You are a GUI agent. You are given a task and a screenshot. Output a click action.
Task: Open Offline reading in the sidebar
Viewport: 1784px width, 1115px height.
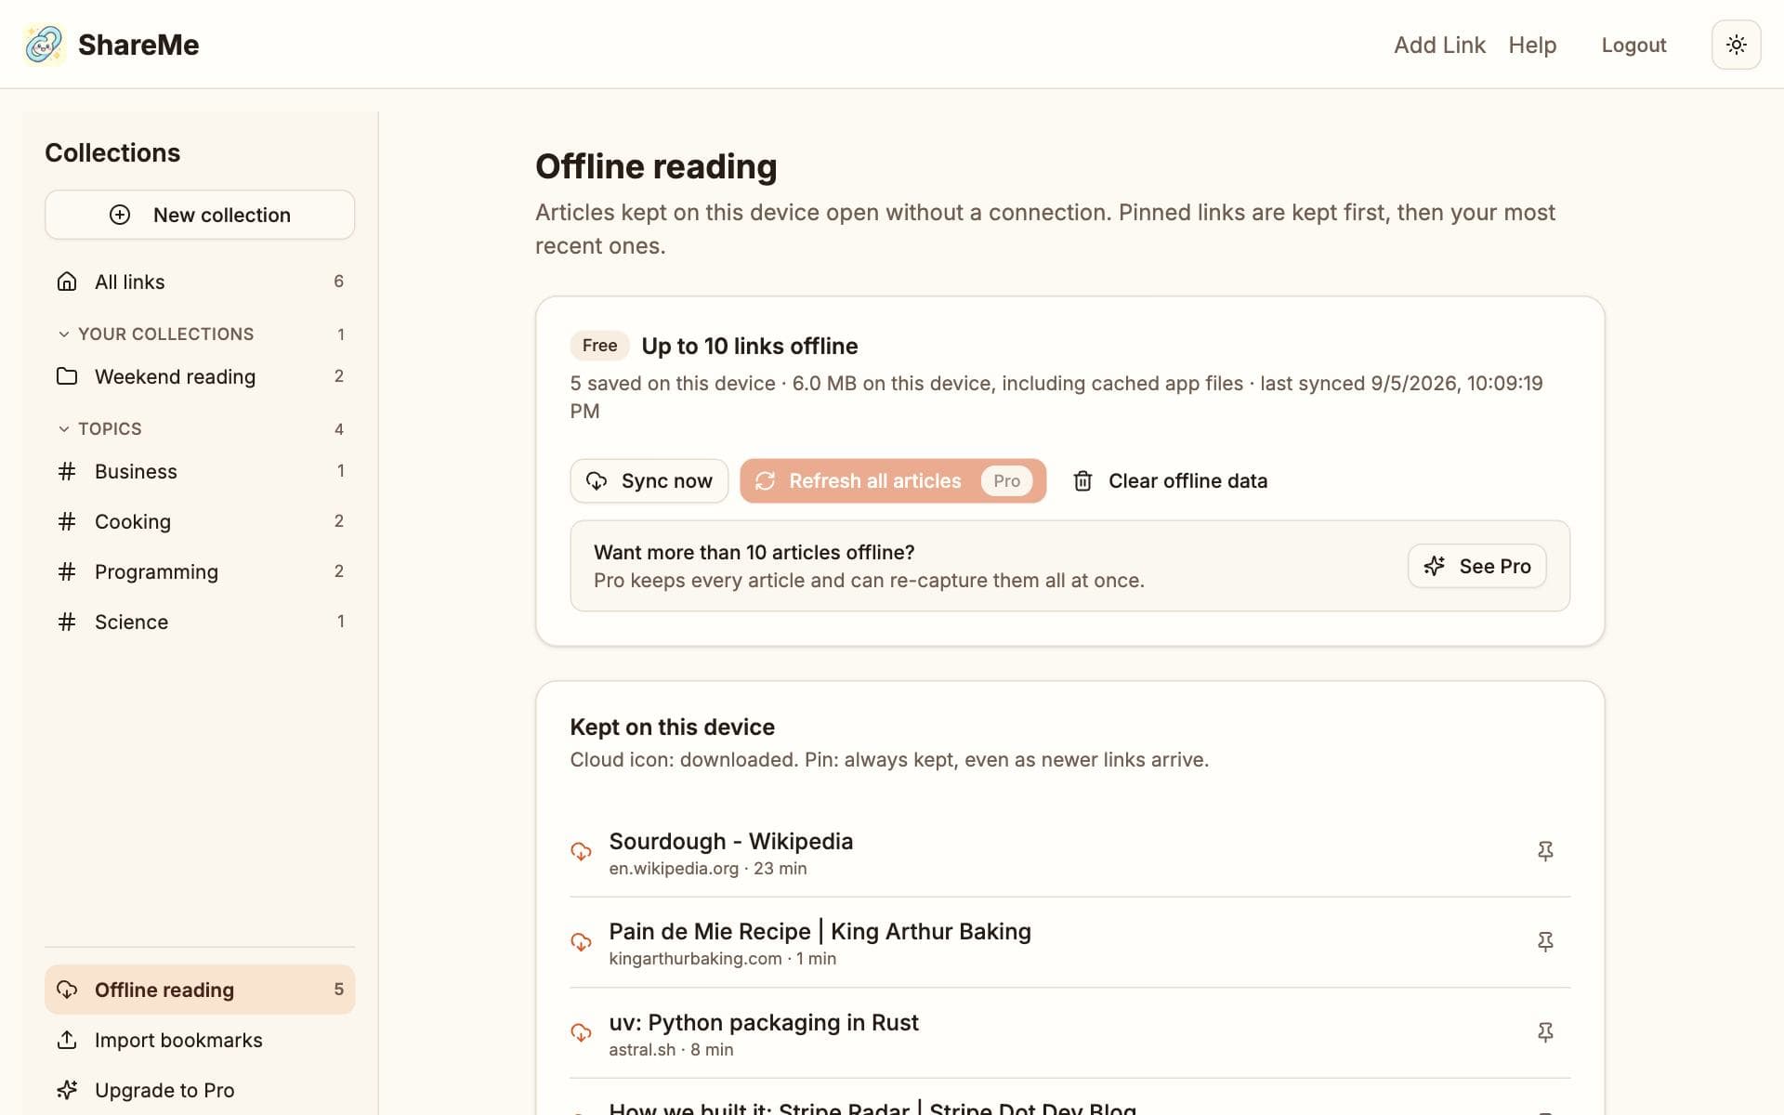(x=200, y=990)
